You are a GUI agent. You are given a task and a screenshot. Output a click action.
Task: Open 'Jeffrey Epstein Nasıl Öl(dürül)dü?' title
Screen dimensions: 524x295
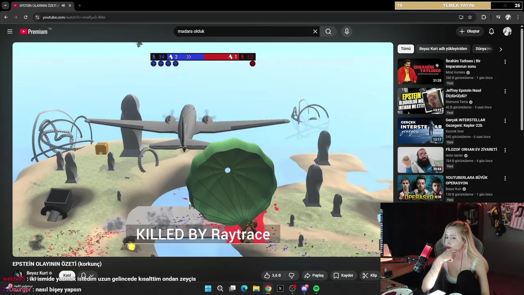tap(463, 93)
